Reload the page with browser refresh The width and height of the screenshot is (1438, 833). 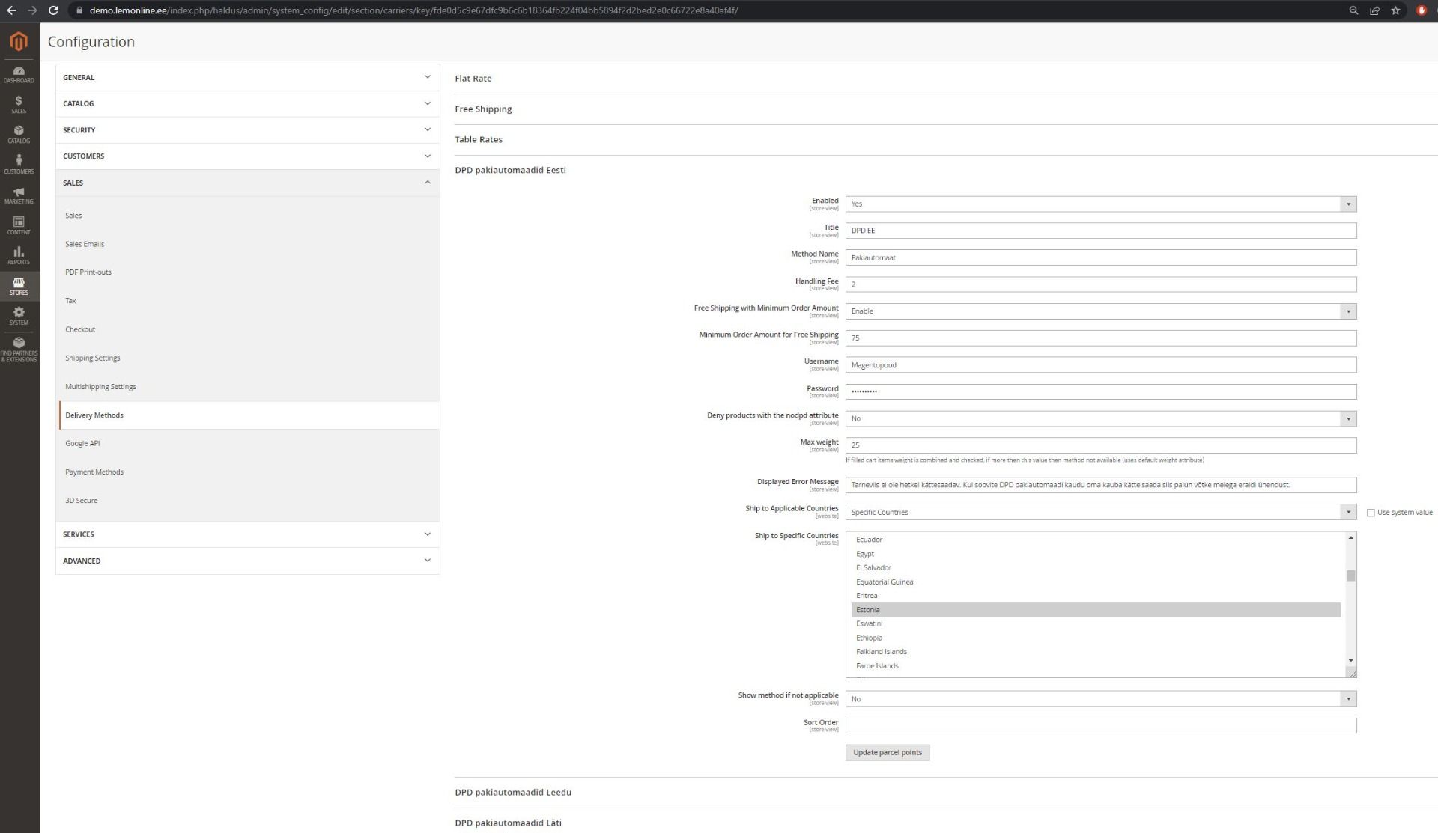[x=53, y=10]
